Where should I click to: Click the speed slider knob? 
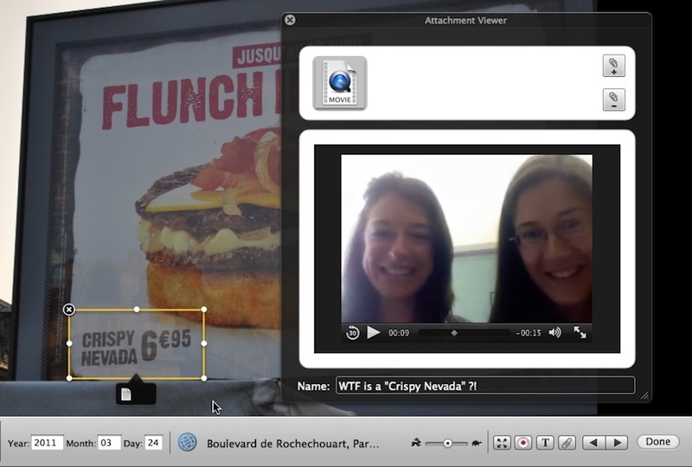pos(447,443)
